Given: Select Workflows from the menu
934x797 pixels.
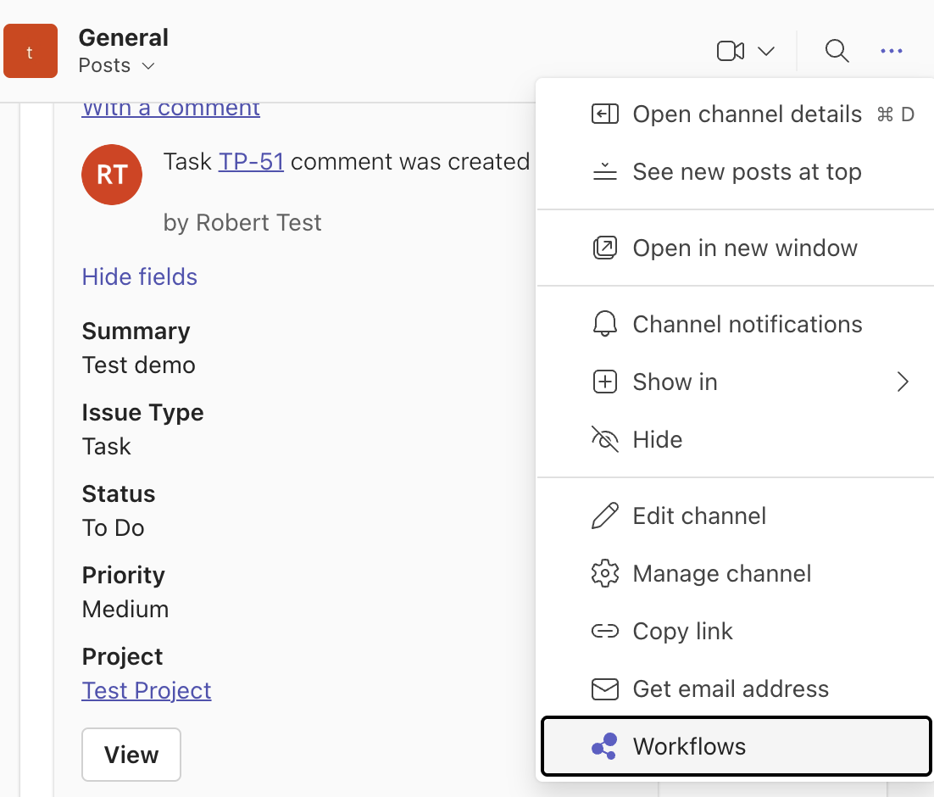Looking at the screenshot, I should click(x=689, y=747).
